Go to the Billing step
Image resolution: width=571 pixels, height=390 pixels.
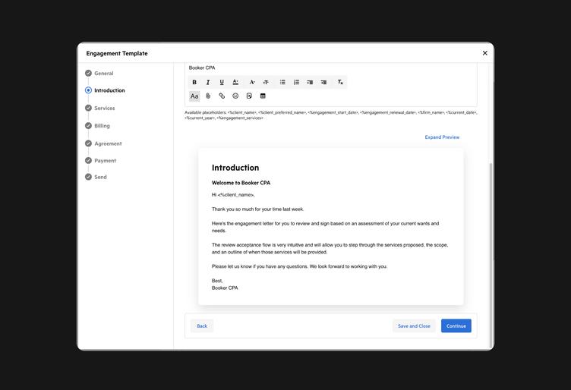(102, 126)
